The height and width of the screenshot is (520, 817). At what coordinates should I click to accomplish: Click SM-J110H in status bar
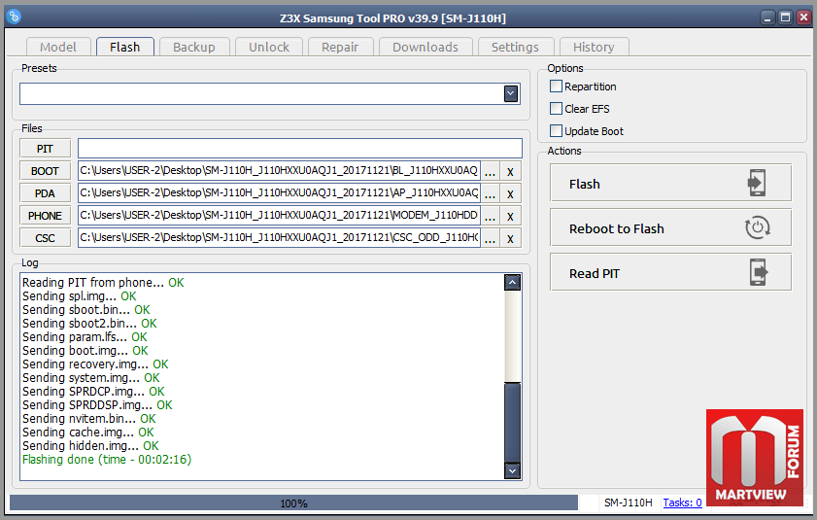coord(628,503)
